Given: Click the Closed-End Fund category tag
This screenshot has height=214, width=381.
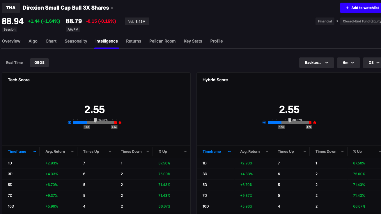Looking at the screenshot, I should [x=361, y=21].
